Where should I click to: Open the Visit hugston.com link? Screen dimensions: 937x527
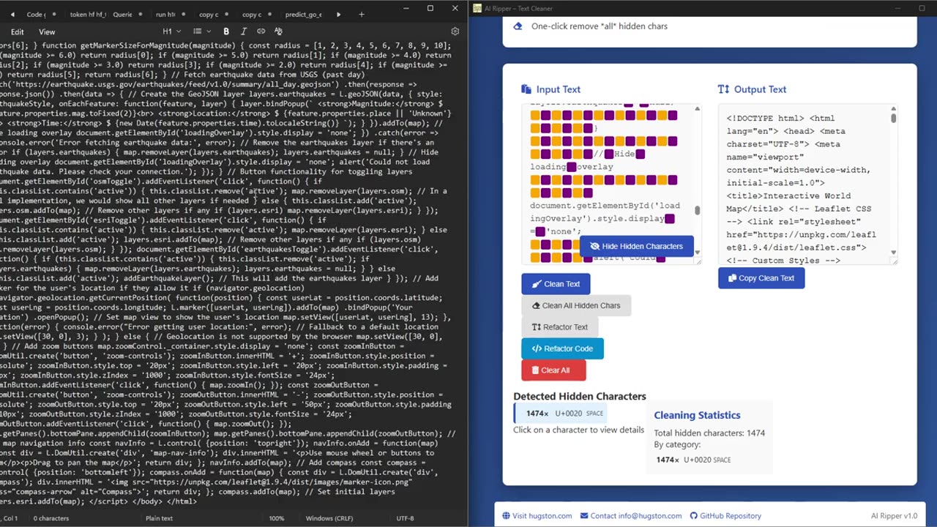point(537,516)
